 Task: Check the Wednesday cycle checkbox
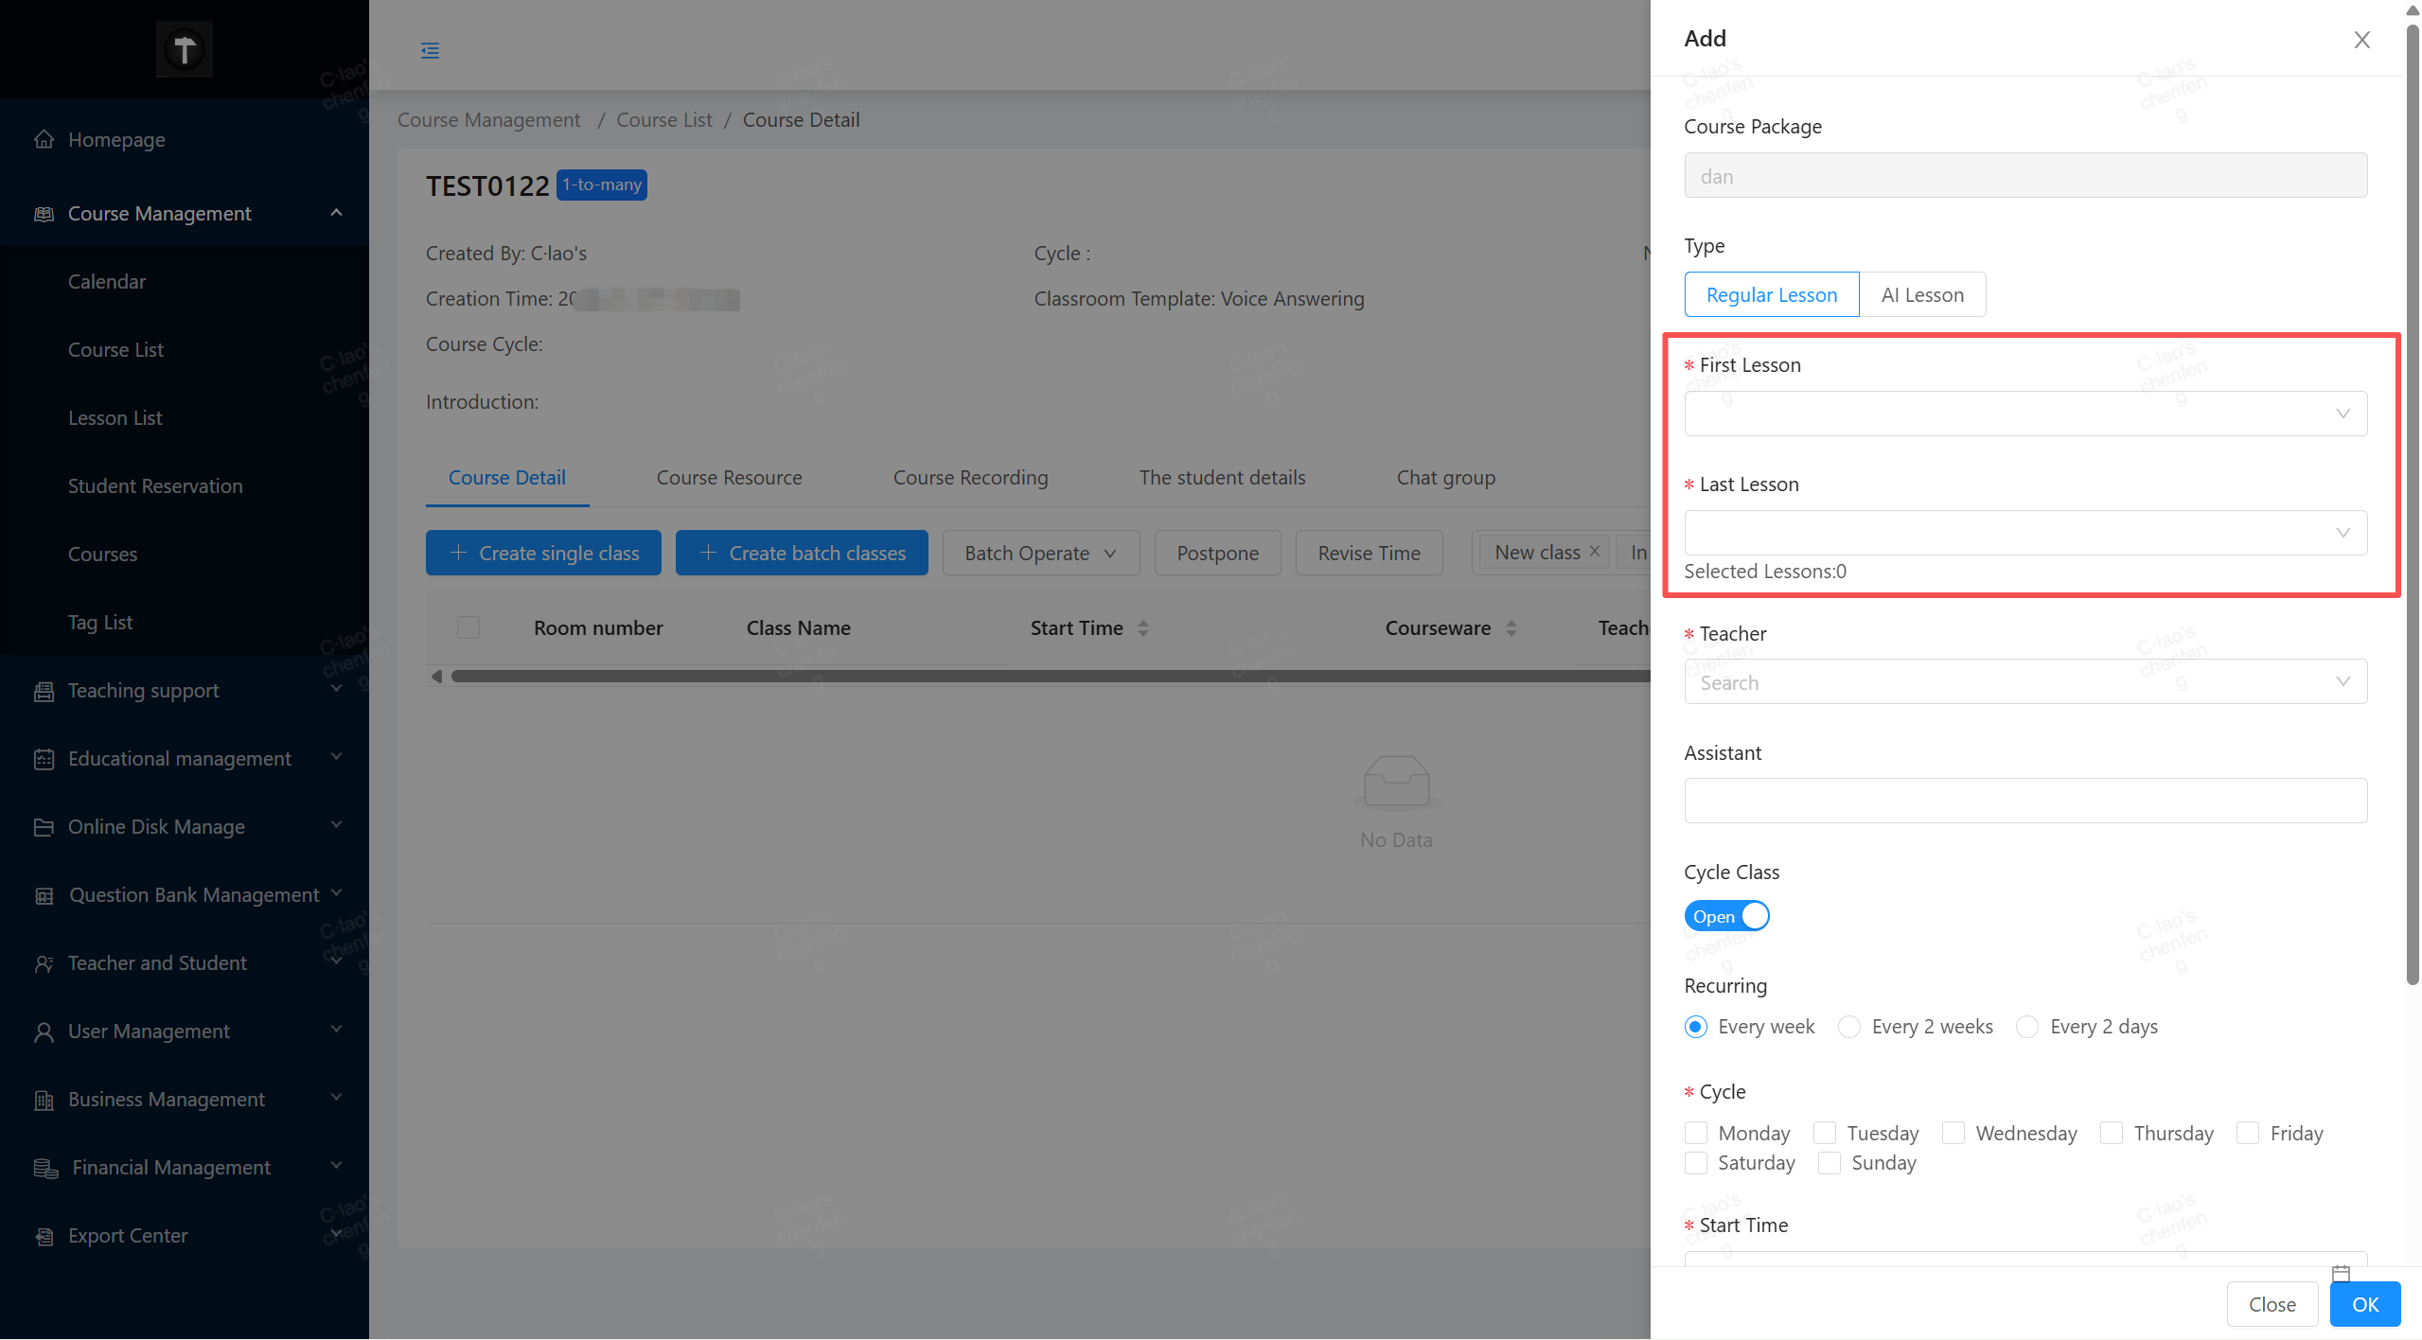click(1954, 1133)
